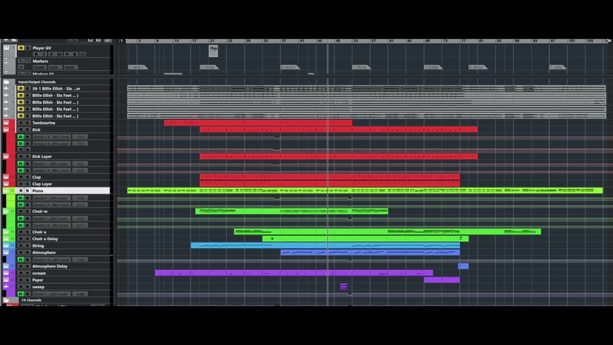
Task: Select the Choir u Delay track
Action: [45, 239]
